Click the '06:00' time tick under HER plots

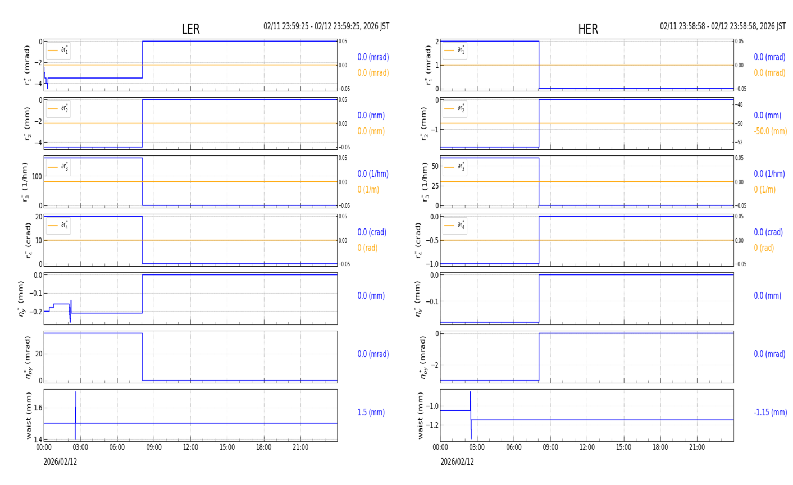pos(514,447)
